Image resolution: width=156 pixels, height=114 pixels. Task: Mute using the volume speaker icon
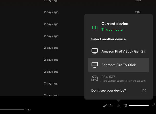(125, 106)
